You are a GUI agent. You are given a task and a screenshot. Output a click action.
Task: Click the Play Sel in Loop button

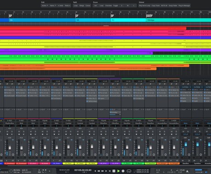pyautogui.click(x=144, y=5)
